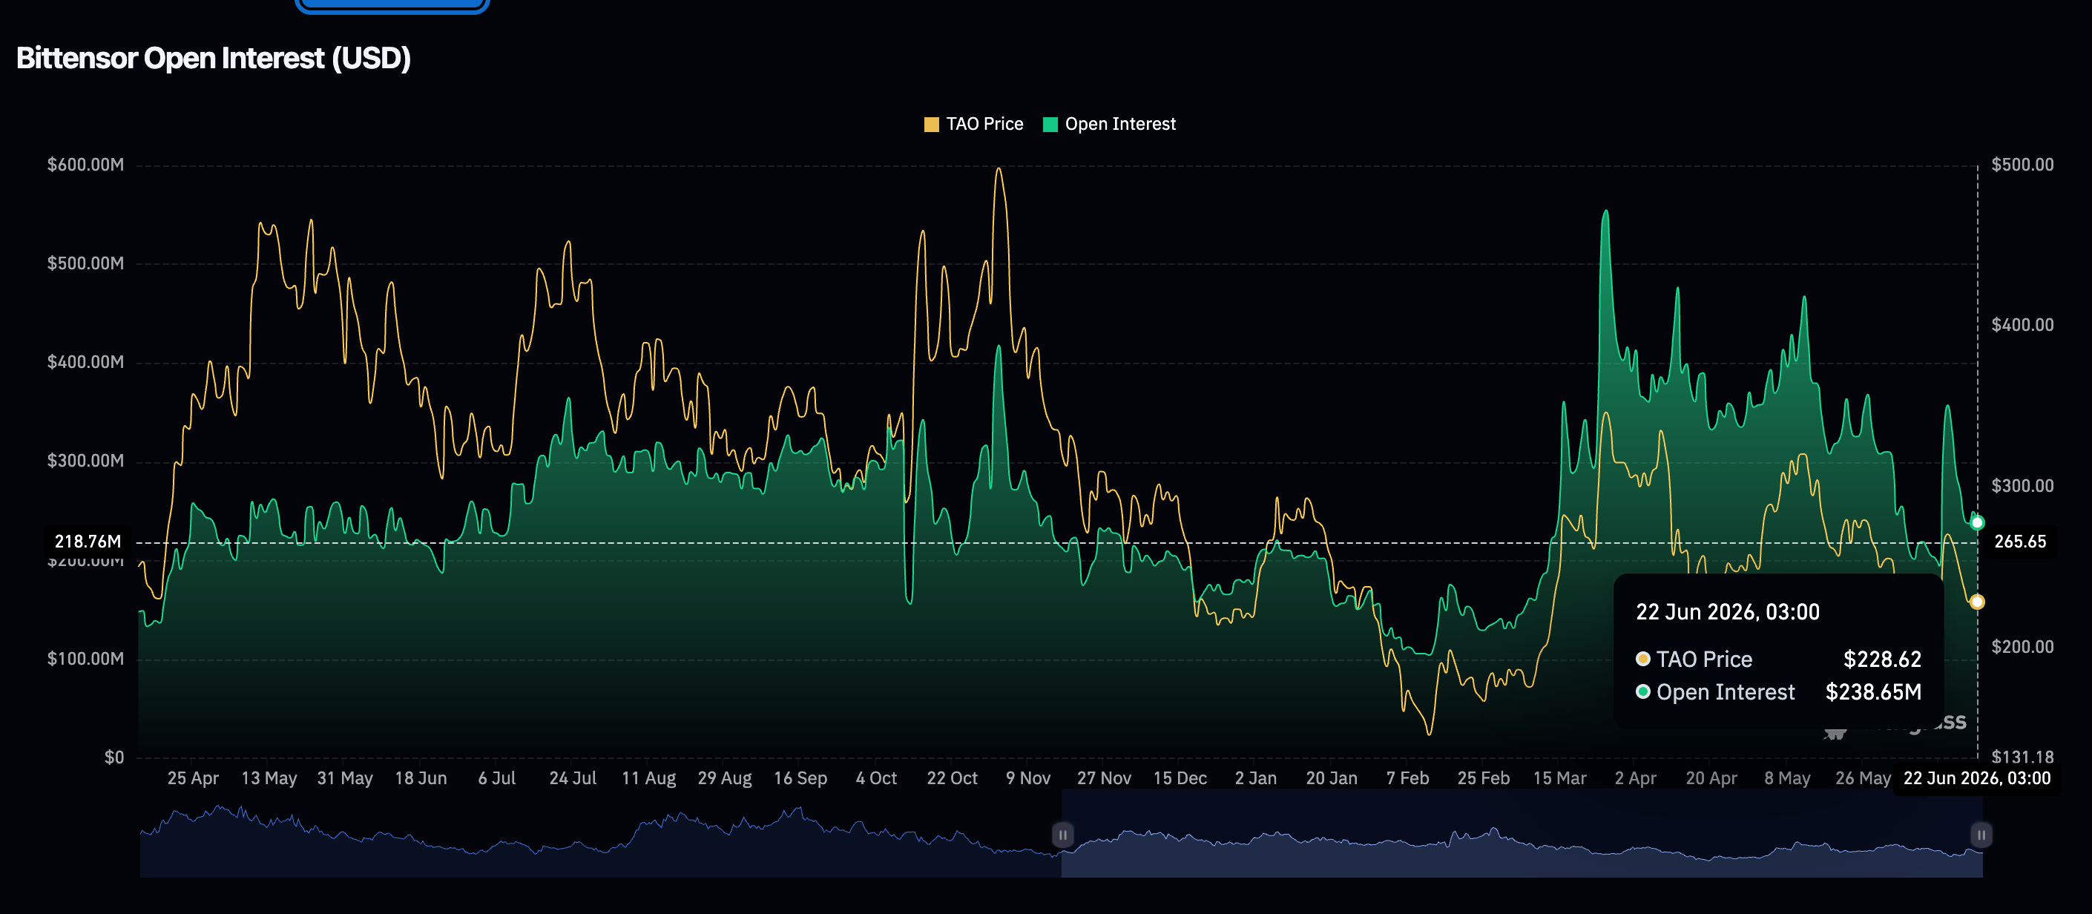Viewport: 2092px width, 914px height.
Task: Click the '11 Aug' date label
Action: [649, 778]
